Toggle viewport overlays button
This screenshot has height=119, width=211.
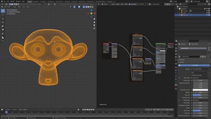(79, 7)
